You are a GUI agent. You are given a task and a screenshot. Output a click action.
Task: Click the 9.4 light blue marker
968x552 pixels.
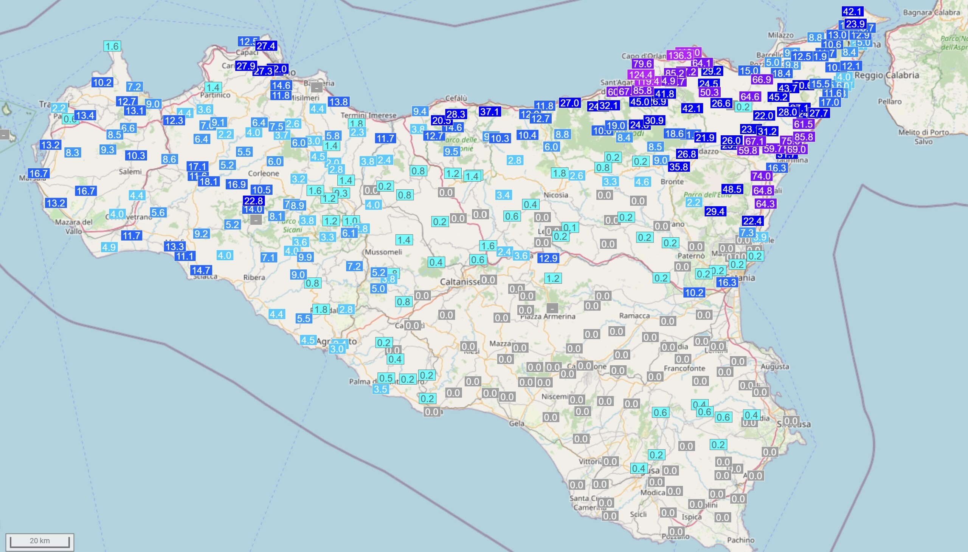(420, 111)
